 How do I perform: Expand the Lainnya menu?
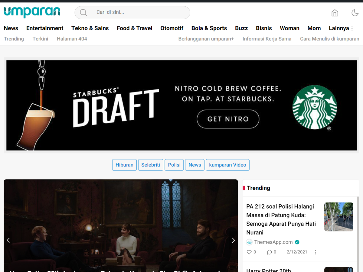339,28
